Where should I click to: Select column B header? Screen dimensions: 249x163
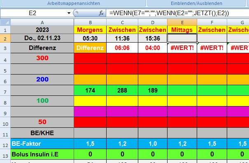[x=90, y=23]
